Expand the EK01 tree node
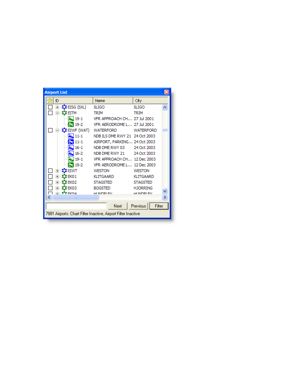 point(57,177)
